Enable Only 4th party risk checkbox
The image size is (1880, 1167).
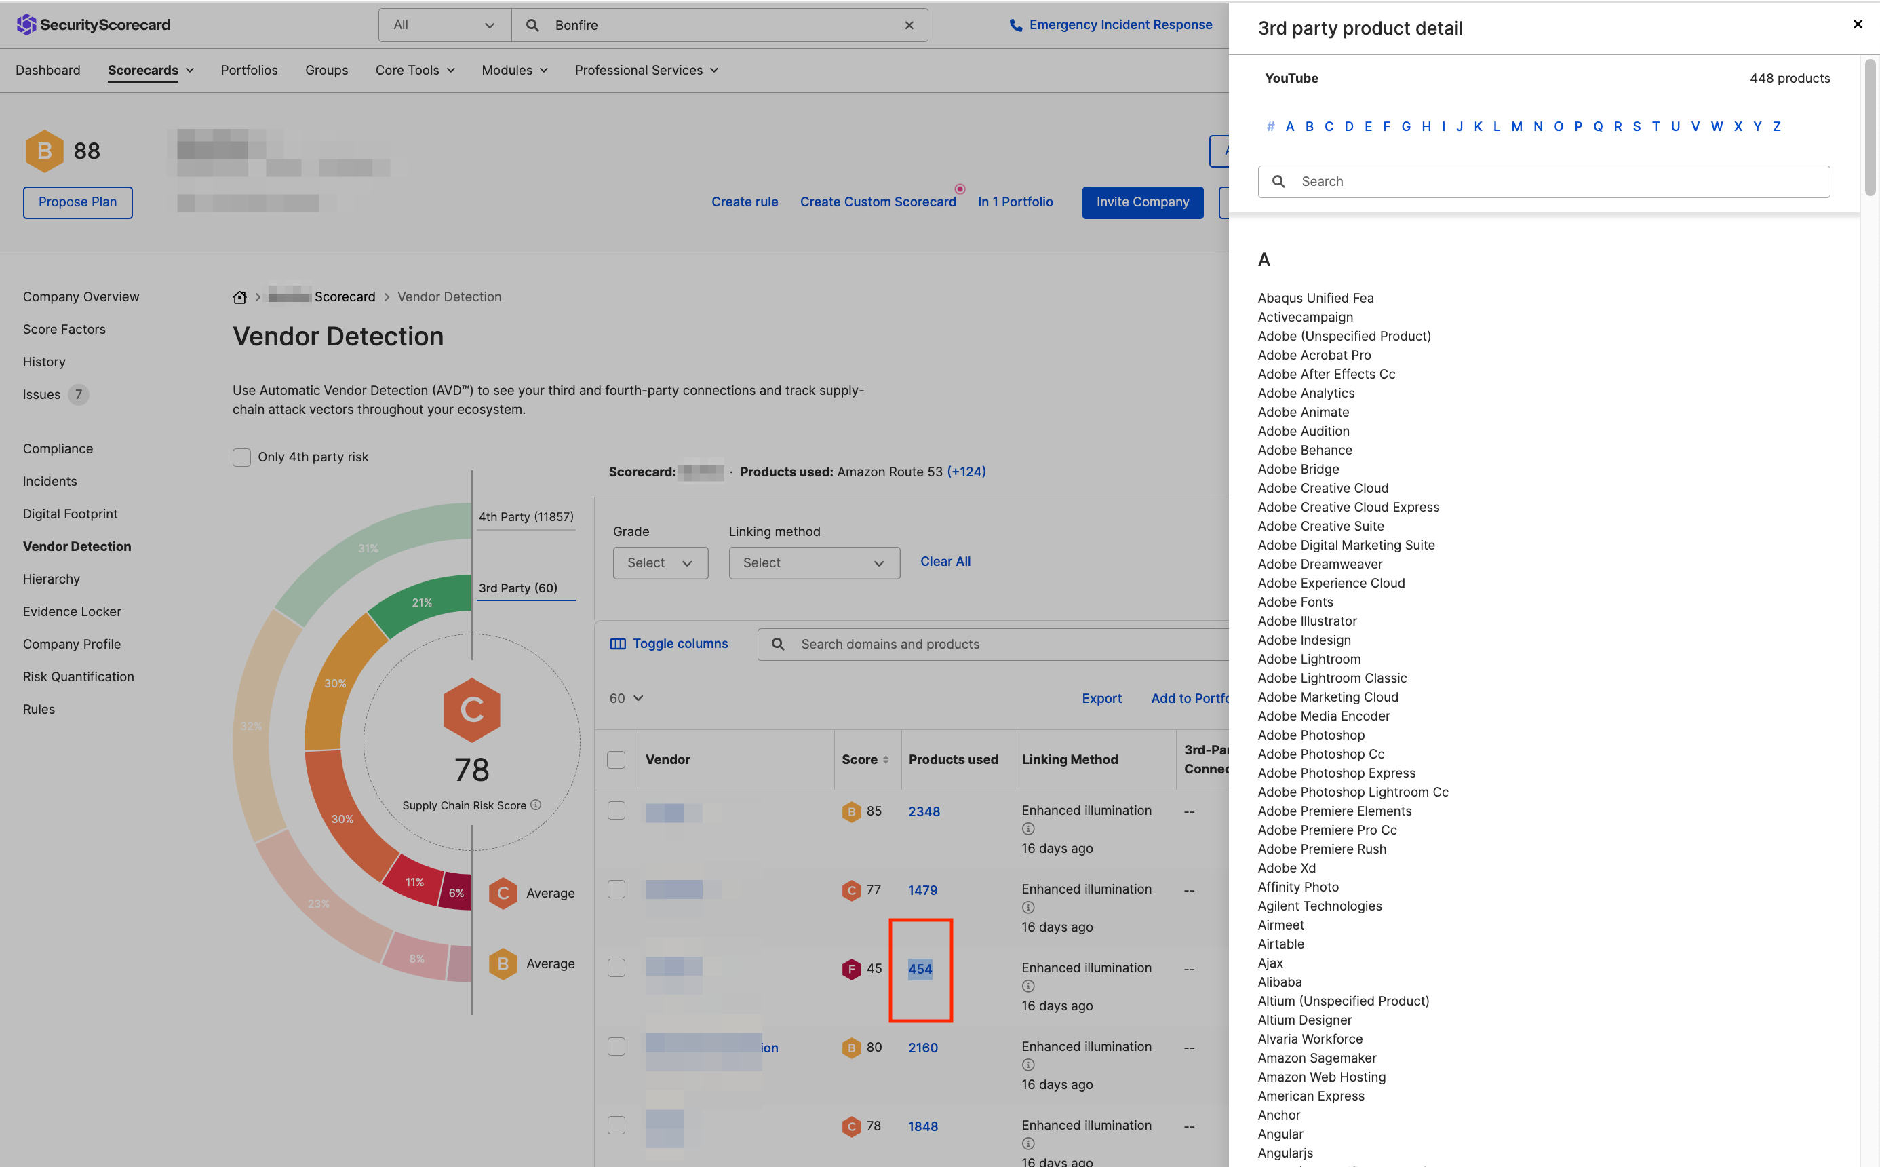pyautogui.click(x=241, y=457)
